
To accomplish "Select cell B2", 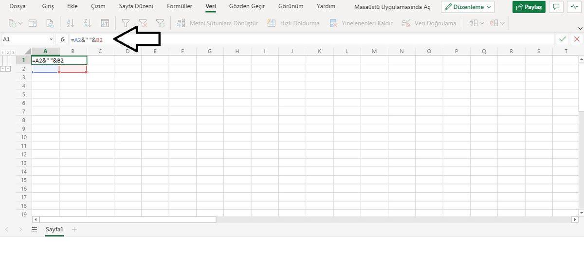I will [x=73, y=69].
